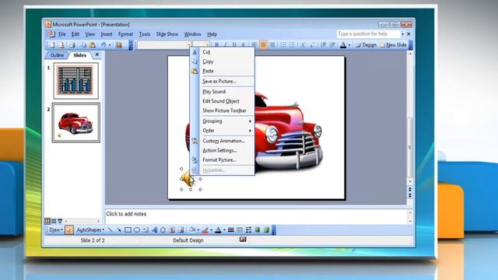
Task: Click the Line Style icon
Action: [231, 230]
